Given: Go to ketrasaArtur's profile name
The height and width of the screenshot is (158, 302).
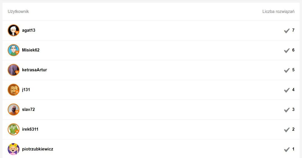Looking at the screenshot, I should click(34, 70).
